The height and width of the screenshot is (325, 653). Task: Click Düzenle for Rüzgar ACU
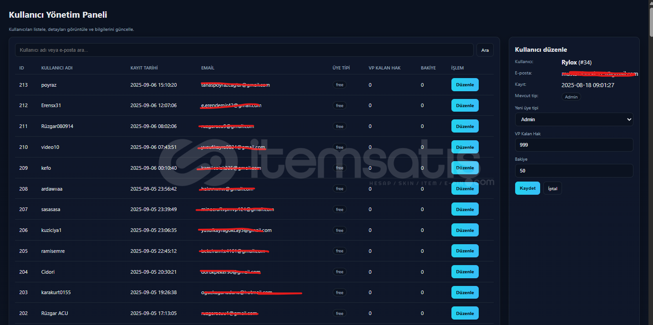click(x=465, y=313)
